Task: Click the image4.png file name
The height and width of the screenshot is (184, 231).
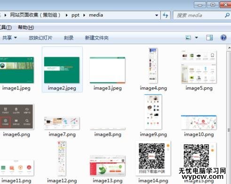Action: 153,88
